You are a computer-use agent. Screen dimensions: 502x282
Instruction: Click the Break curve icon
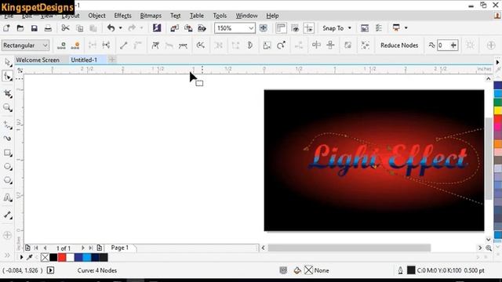point(107,45)
